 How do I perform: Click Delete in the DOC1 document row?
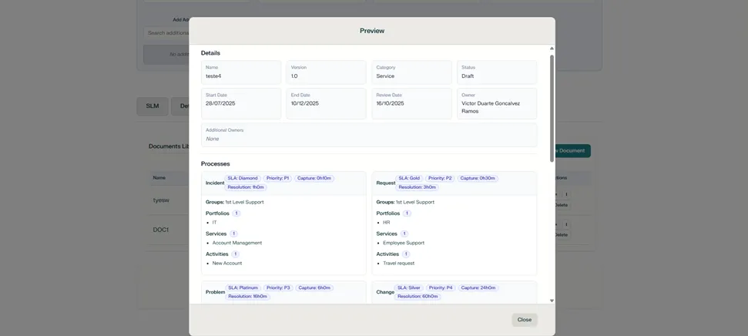pyautogui.click(x=561, y=235)
